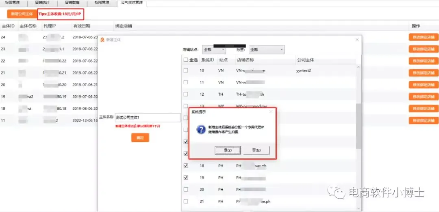This screenshot has height=212, width=439.
Task: Open the 标签 filter dropdown
Action: pos(267,50)
